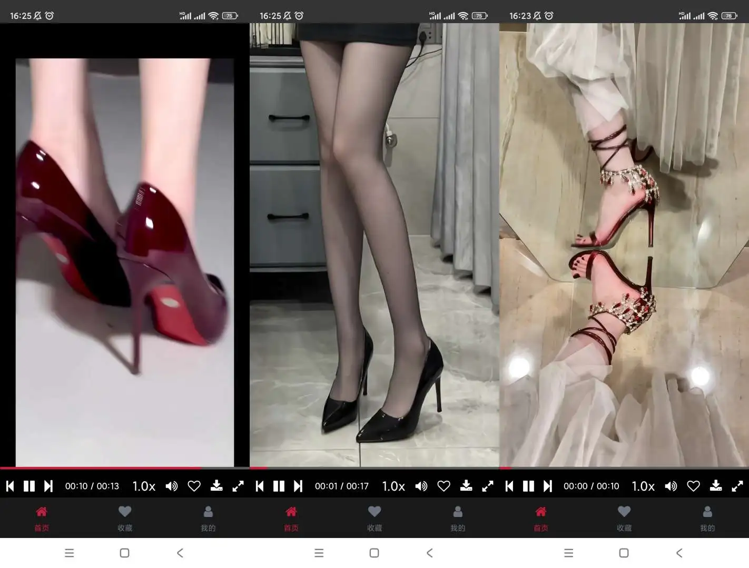Tap Android back arrow in middle screen
Viewport: 749px width, 568px height.
click(430, 553)
